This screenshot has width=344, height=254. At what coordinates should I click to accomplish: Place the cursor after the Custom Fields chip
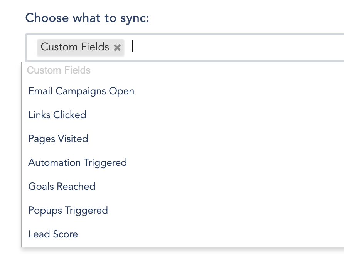pos(237,47)
